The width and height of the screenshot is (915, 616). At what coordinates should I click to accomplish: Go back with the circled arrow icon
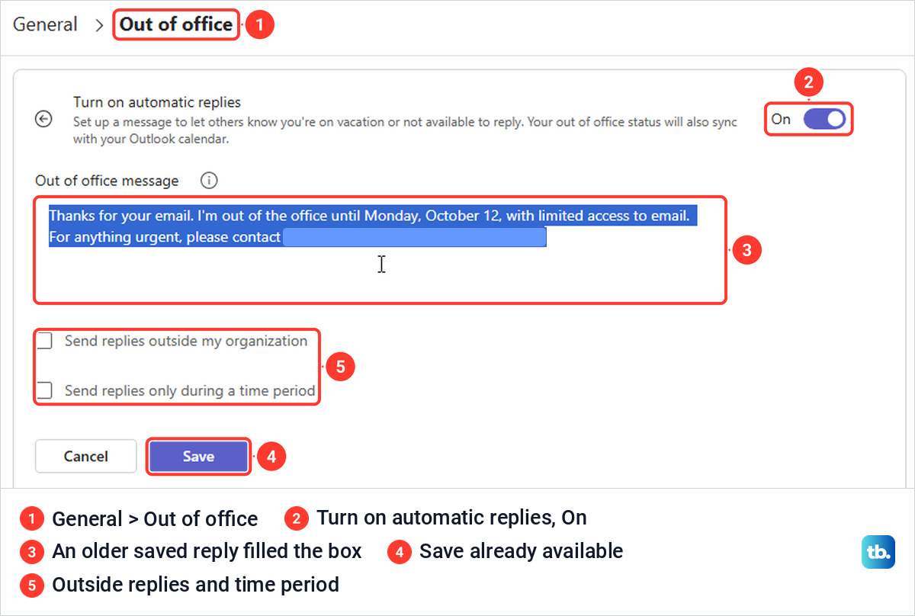click(44, 120)
